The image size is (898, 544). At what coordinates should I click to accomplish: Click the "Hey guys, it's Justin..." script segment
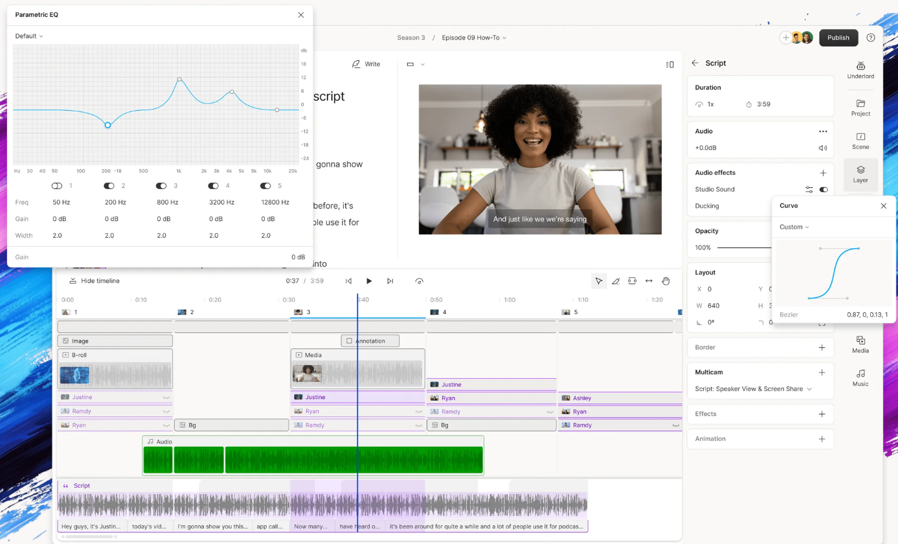(x=92, y=527)
